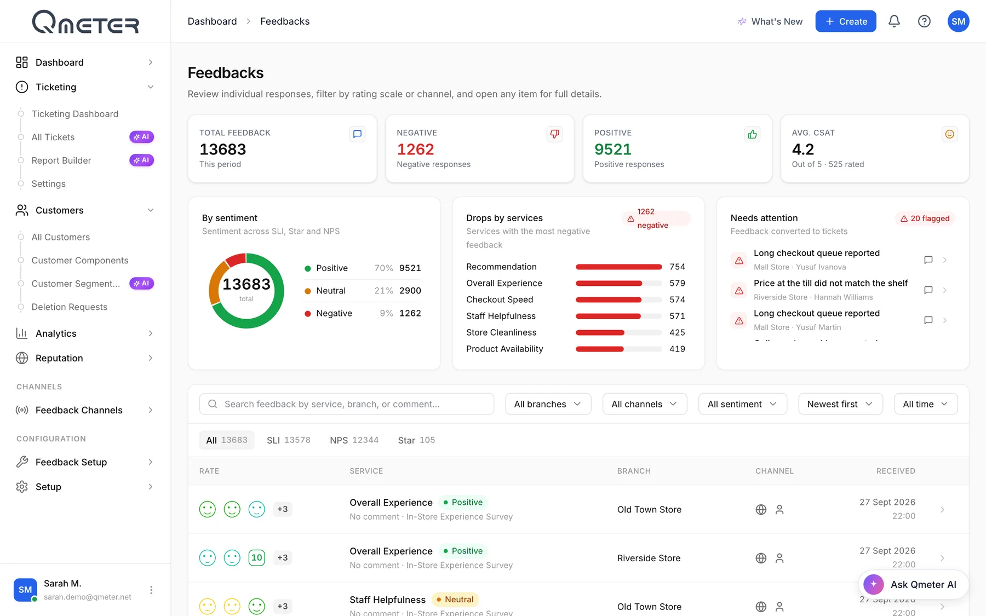Switch to the SLI tab
The image size is (986, 616).
(289, 440)
